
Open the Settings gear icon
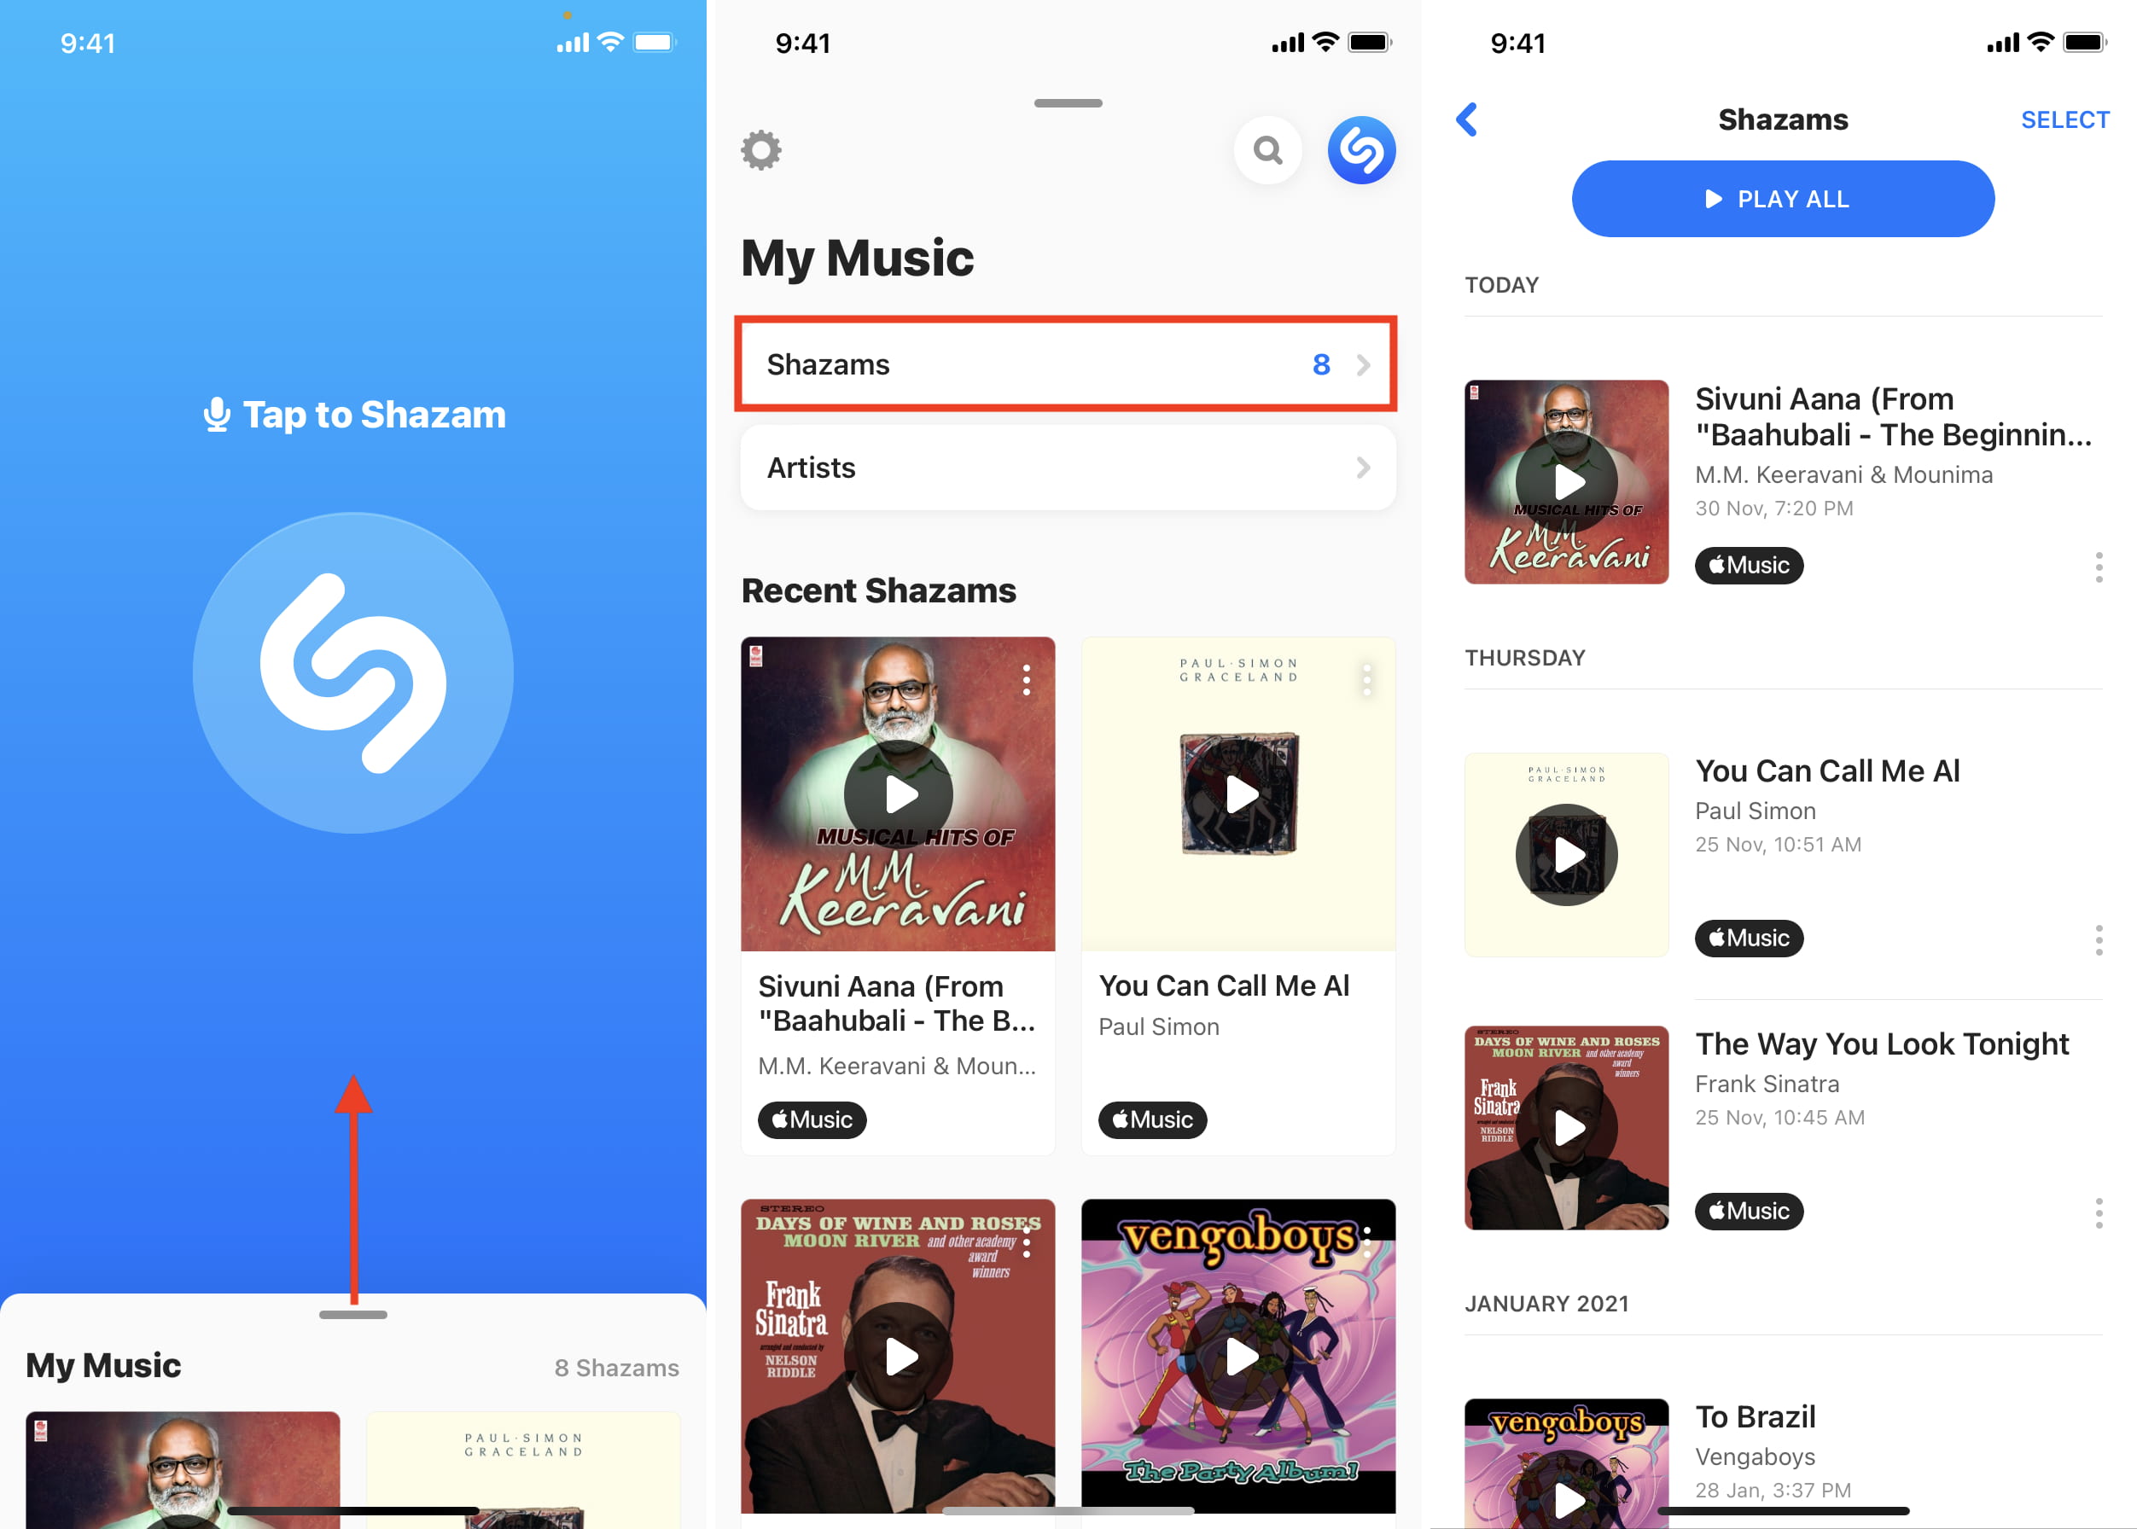click(761, 149)
